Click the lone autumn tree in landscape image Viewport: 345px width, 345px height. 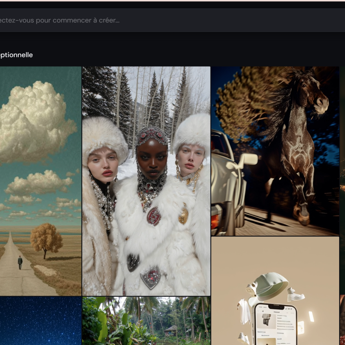(x=46, y=239)
